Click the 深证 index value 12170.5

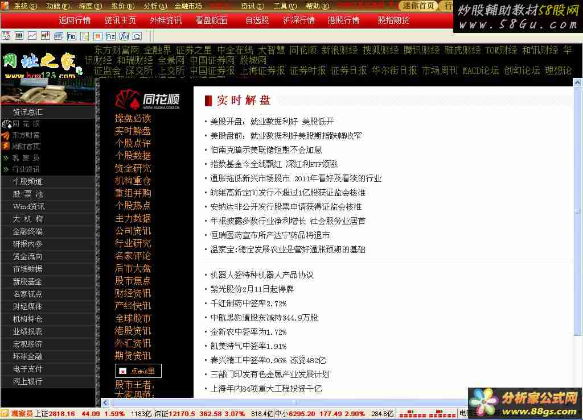click(x=182, y=414)
